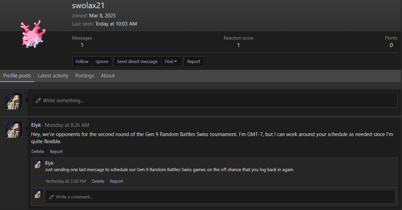Viewport: 402px width, 210px height.
Task: Open Elyk username in the comment
Action: (x=49, y=163)
